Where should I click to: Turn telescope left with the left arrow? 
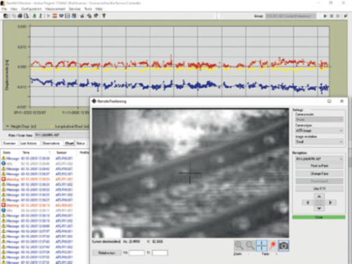308,203
